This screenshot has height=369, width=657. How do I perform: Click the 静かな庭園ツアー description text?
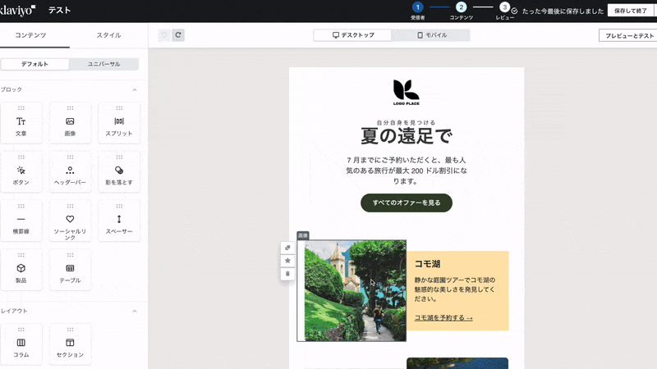(455, 289)
